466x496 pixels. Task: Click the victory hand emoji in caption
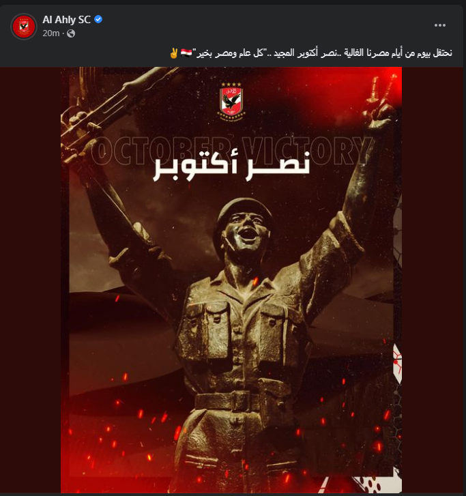point(174,53)
